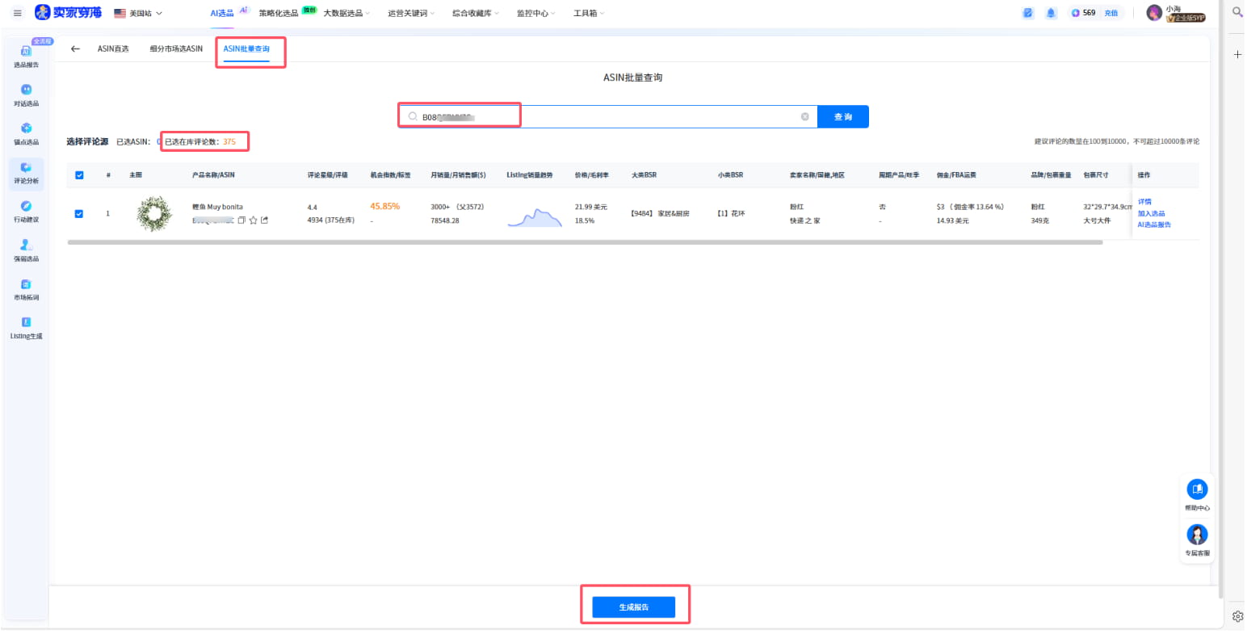1247x634 pixels.
Task: Copy the ASIN with the copy icon
Action: (241, 220)
